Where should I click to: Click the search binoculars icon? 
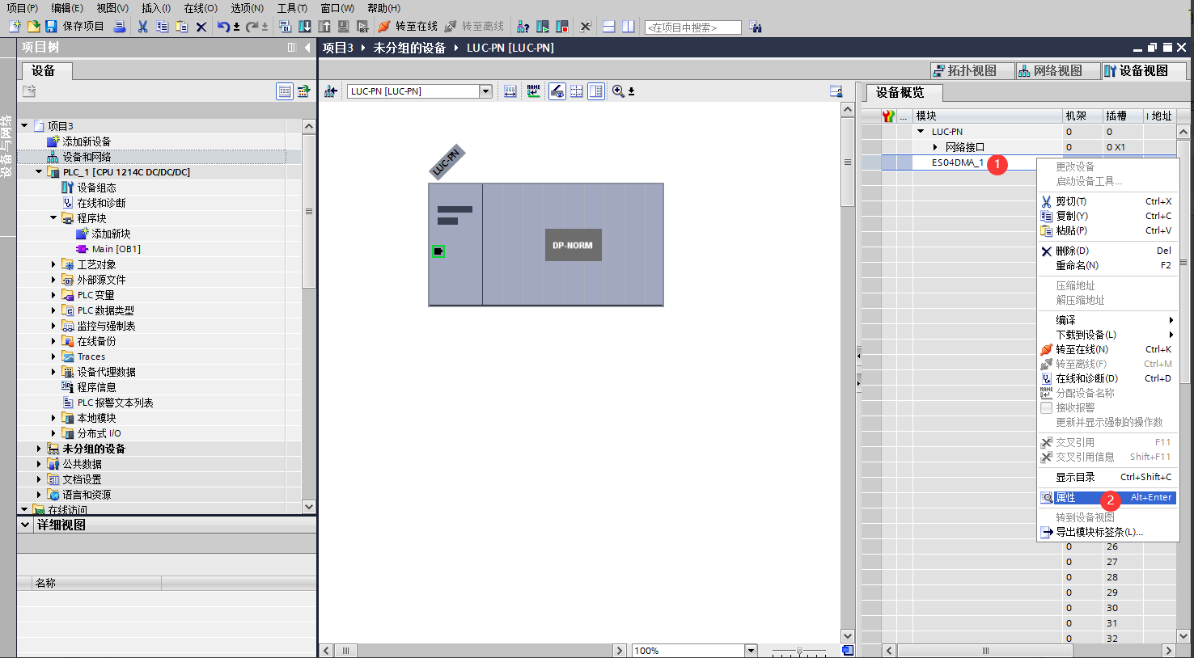(x=756, y=27)
